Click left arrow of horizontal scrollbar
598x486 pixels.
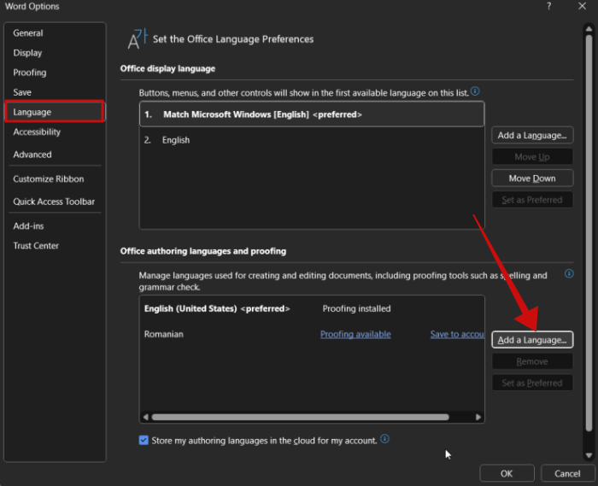tap(145, 417)
